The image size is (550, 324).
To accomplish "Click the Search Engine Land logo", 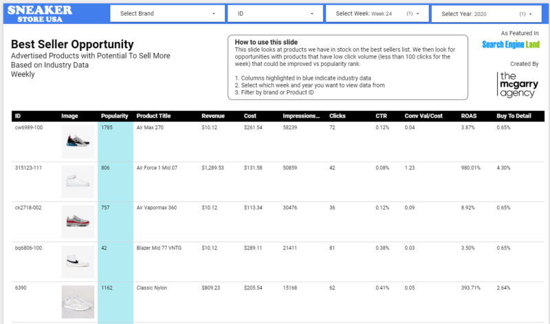I will [x=511, y=45].
